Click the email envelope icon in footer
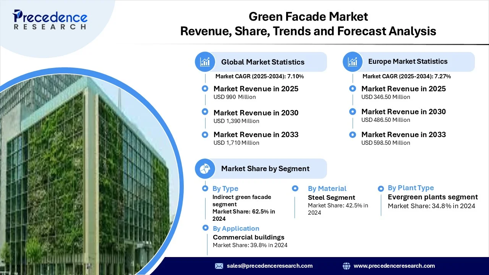The width and height of the screenshot is (489, 275). 219,266
